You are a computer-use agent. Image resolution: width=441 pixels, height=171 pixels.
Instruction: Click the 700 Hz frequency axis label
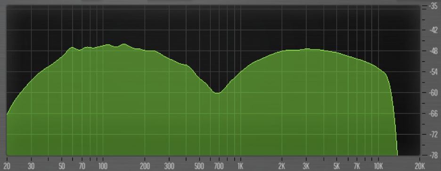tap(219, 166)
